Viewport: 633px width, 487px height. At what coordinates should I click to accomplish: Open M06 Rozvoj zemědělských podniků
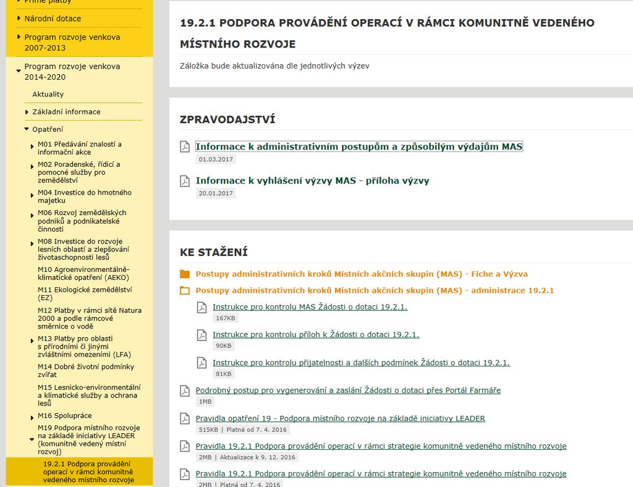(x=82, y=221)
